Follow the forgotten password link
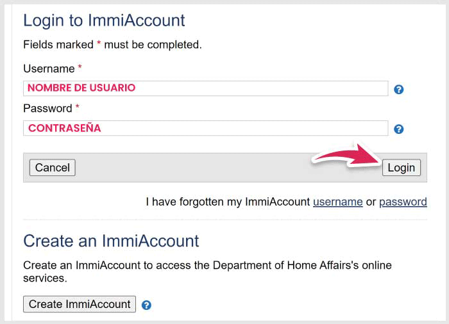 click(x=403, y=202)
